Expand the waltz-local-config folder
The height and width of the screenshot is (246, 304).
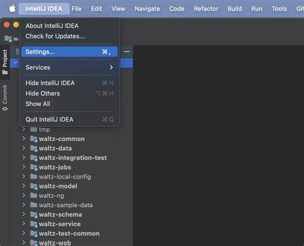(x=24, y=177)
